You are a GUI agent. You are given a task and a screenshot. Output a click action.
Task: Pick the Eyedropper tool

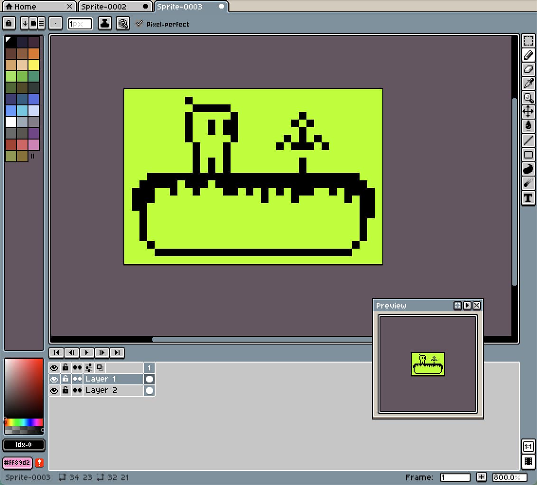point(528,84)
